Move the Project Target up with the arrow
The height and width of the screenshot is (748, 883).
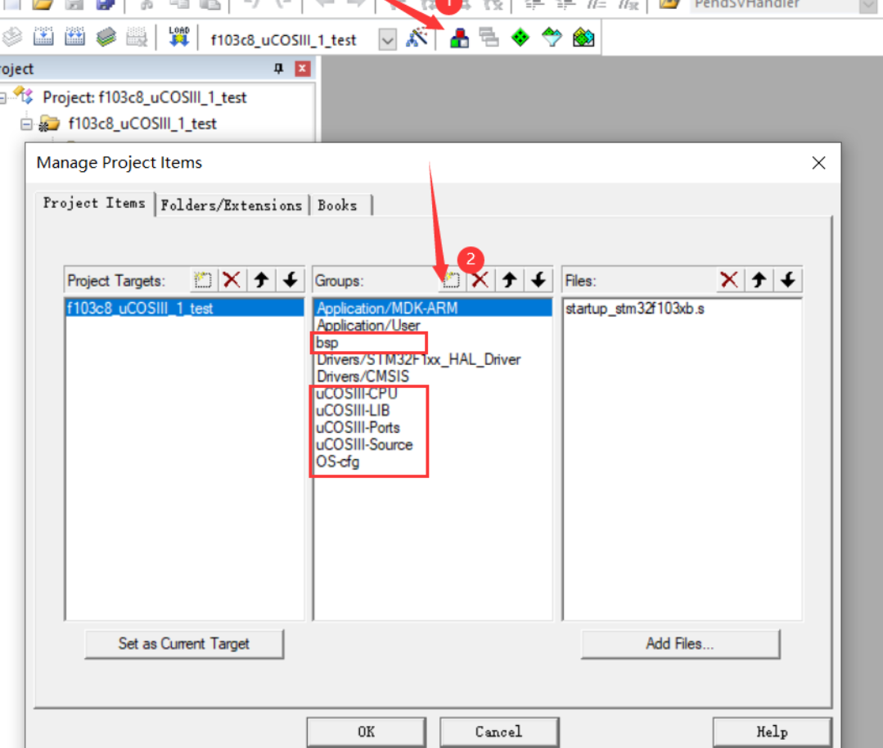(x=261, y=280)
